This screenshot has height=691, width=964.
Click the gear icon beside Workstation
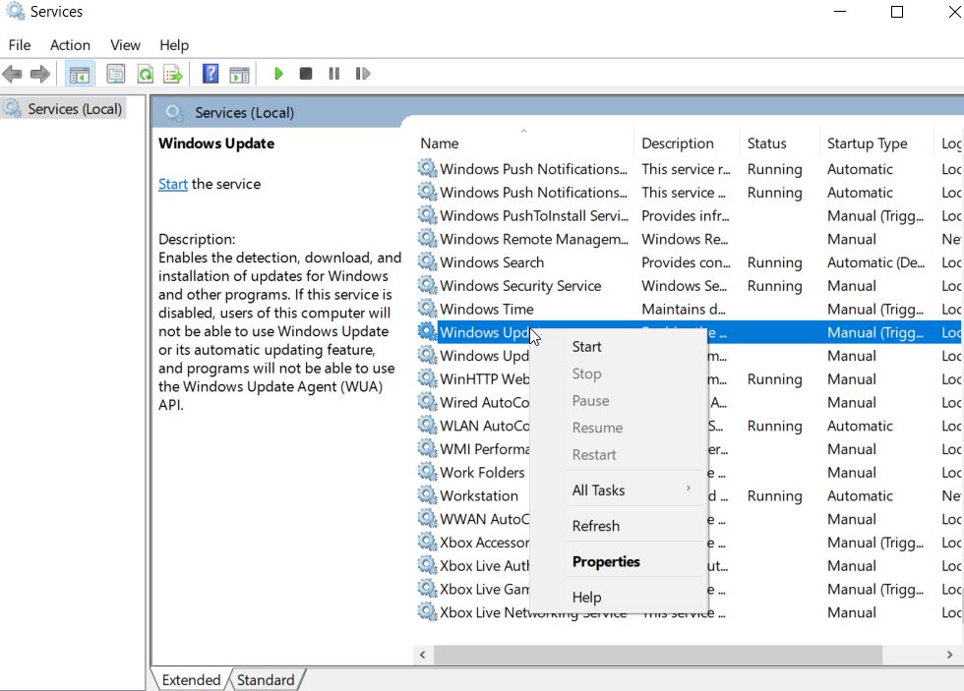tap(427, 495)
